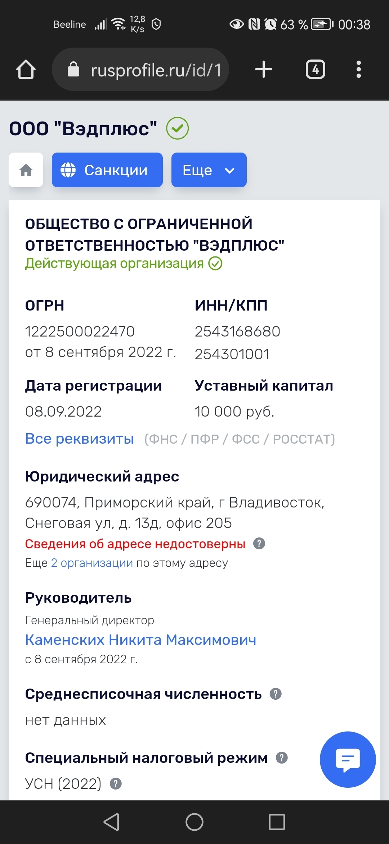
Task: Tap help icon next to УСН (2022)
Action: click(116, 784)
